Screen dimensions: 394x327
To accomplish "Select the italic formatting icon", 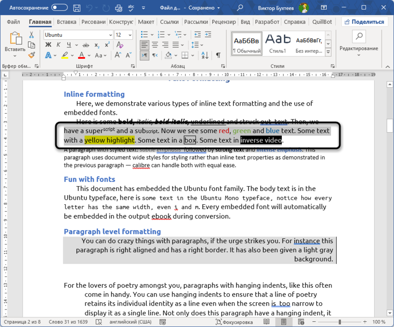I will [x=58, y=45].
